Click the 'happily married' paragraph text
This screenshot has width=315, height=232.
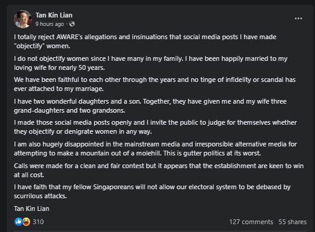coord(151,63)
